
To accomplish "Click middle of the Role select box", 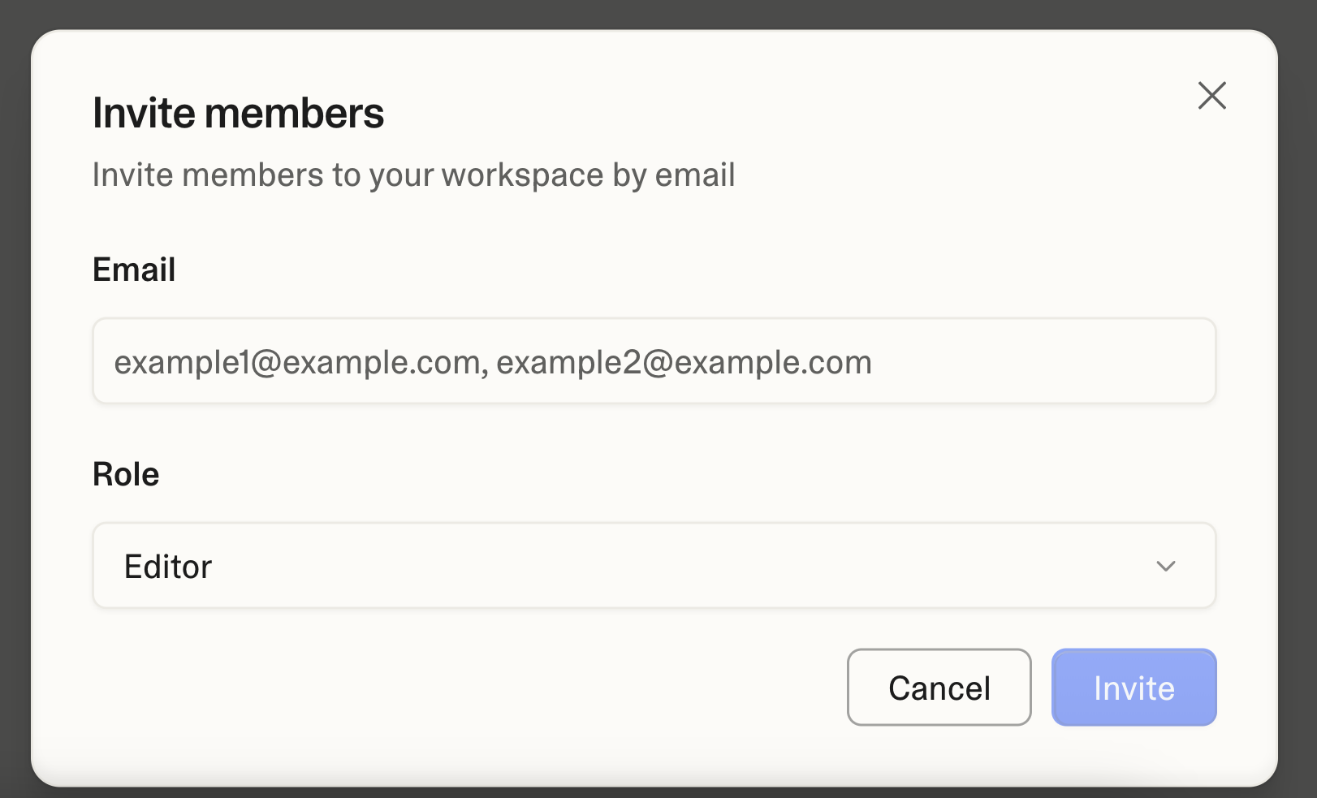I will tap(654, 566).
